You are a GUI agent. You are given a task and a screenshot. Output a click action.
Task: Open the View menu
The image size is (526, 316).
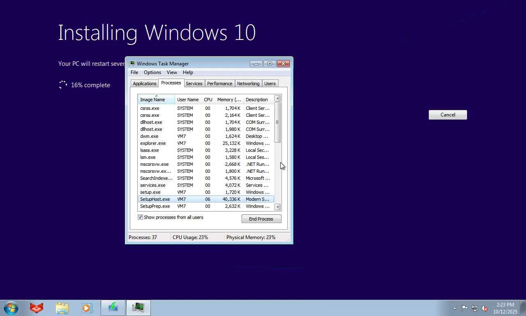[172, 72]
